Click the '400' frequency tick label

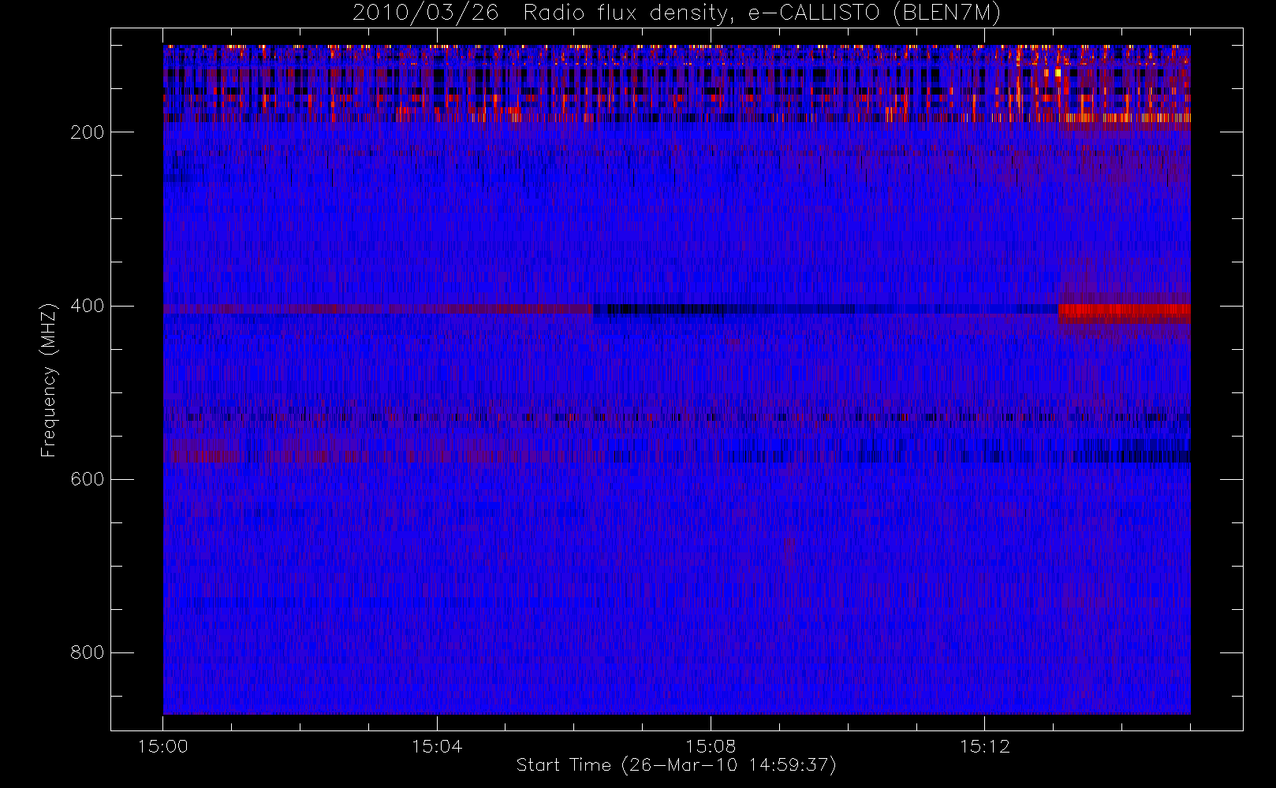click(88, 306)
